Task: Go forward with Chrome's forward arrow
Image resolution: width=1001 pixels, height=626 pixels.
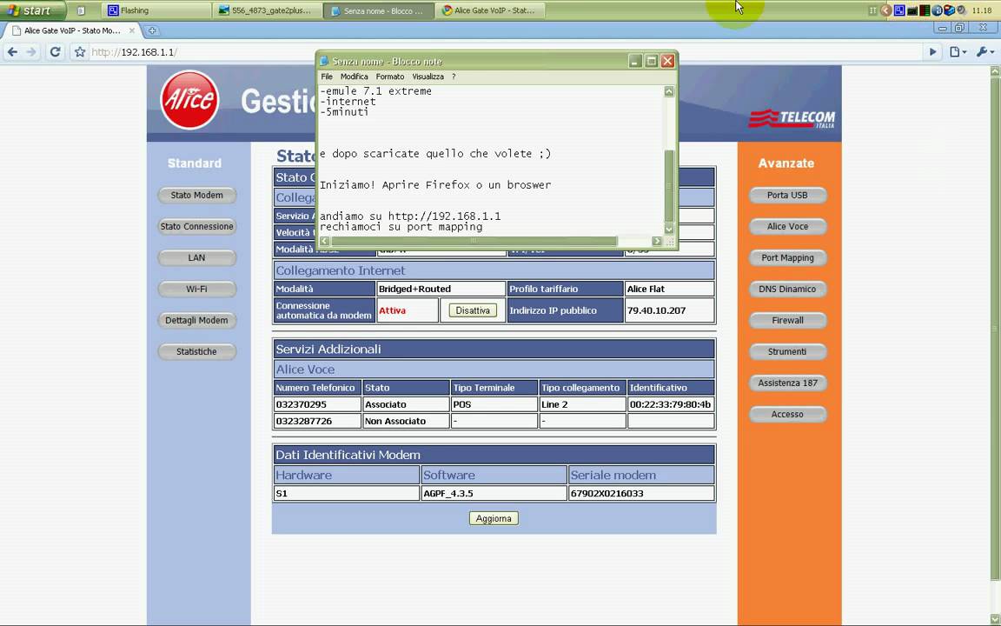Action: [x=30, y=52]
